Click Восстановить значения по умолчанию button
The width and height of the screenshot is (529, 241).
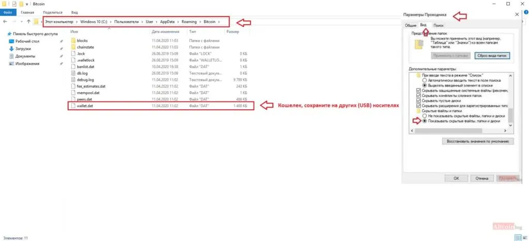(x=478, y=142)
